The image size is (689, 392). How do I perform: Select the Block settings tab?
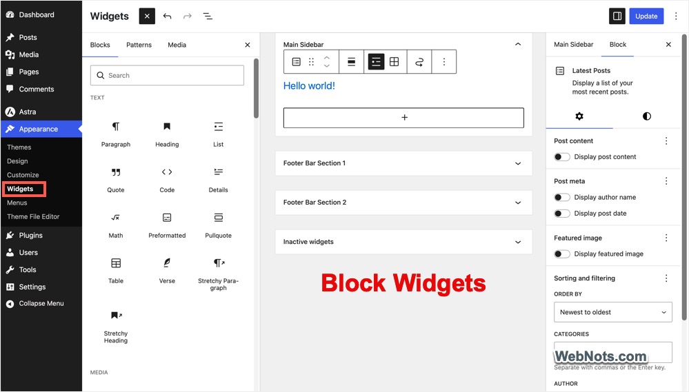(x=618, y=44)
